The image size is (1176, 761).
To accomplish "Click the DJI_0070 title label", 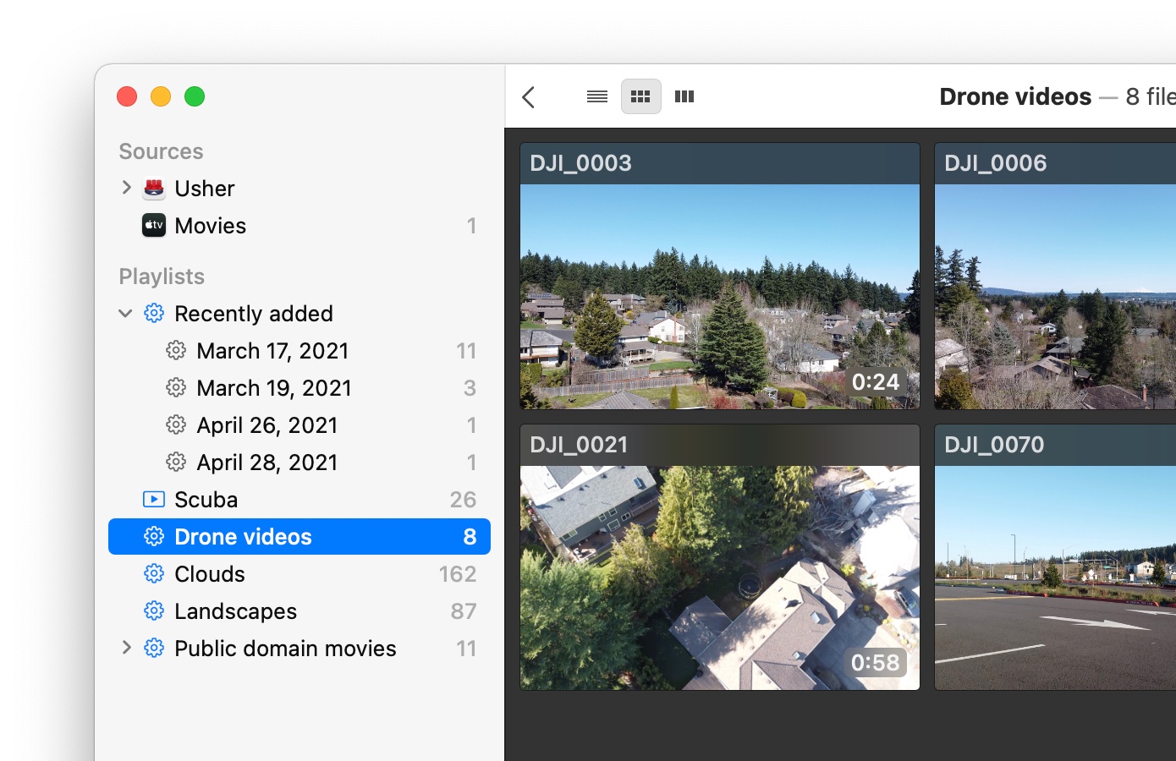I will pyautogui.click(x=994, y=445).
